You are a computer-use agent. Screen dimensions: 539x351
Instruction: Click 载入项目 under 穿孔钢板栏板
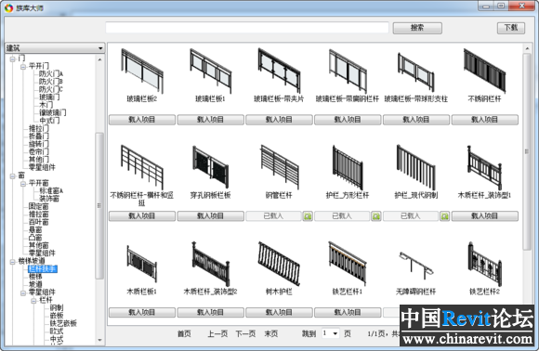[x=210, y=216]
